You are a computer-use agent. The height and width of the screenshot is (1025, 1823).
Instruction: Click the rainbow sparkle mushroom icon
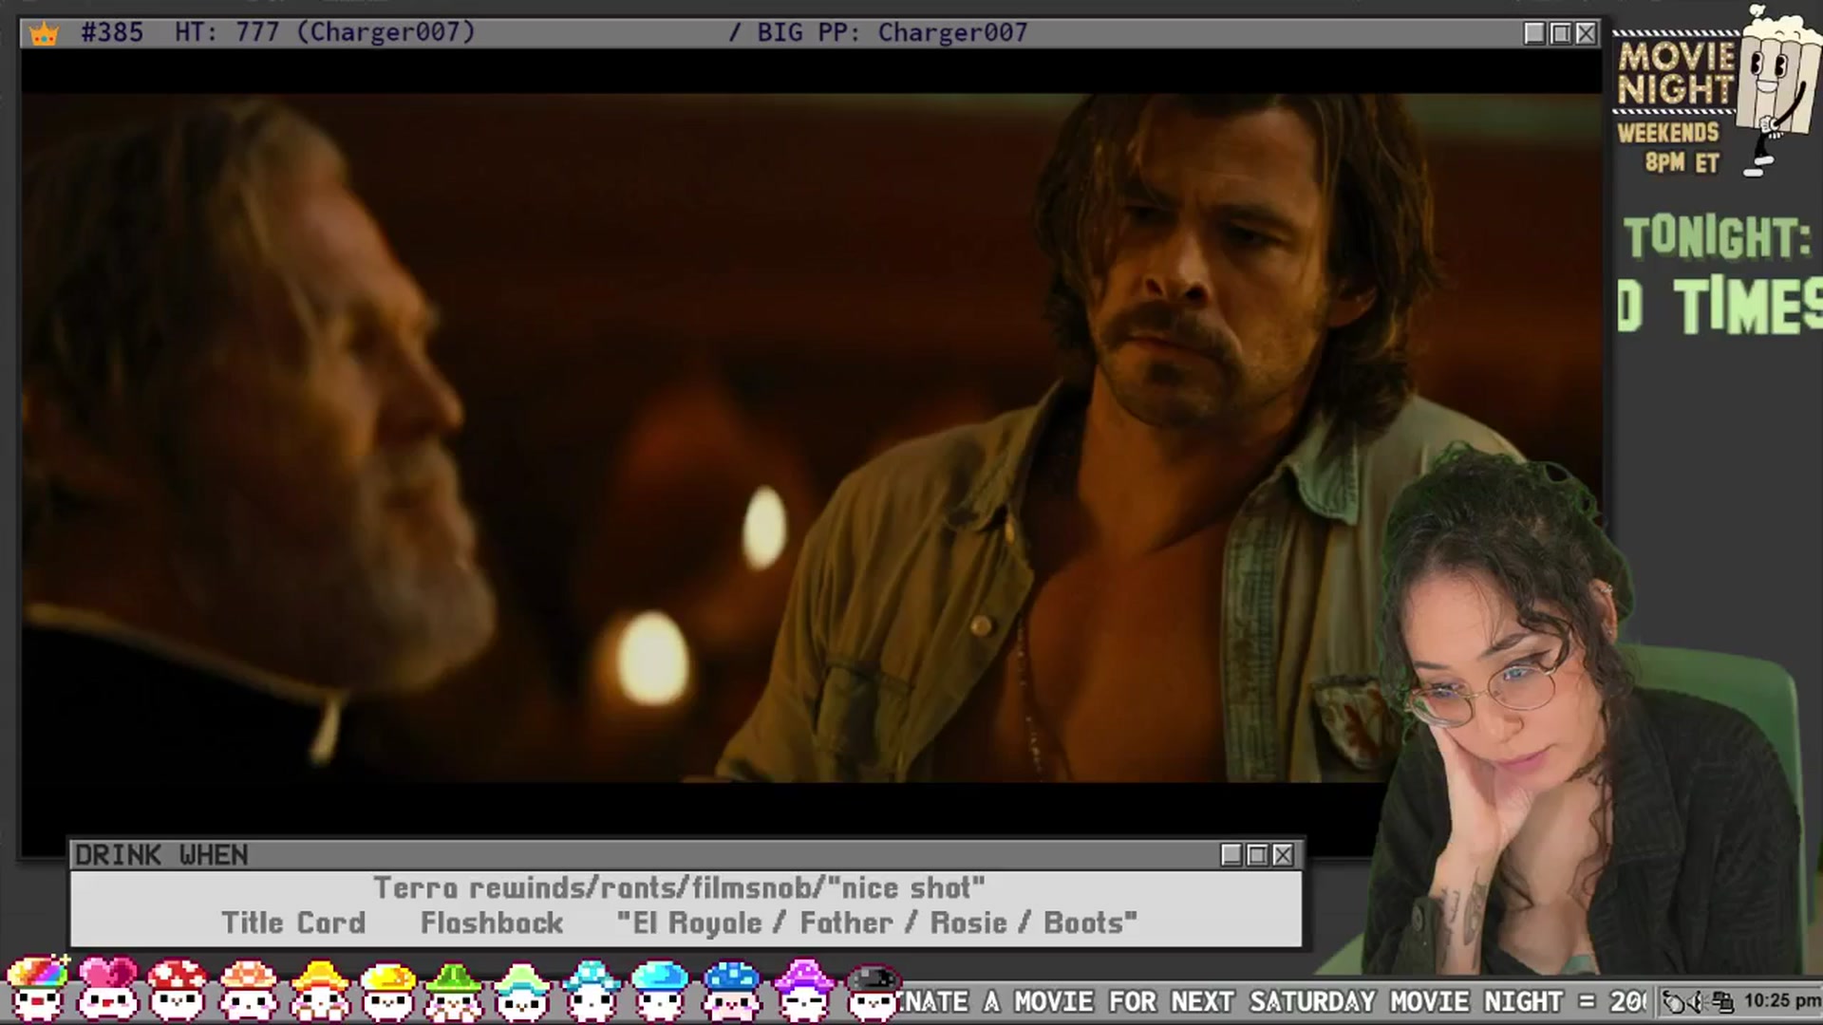38,989
